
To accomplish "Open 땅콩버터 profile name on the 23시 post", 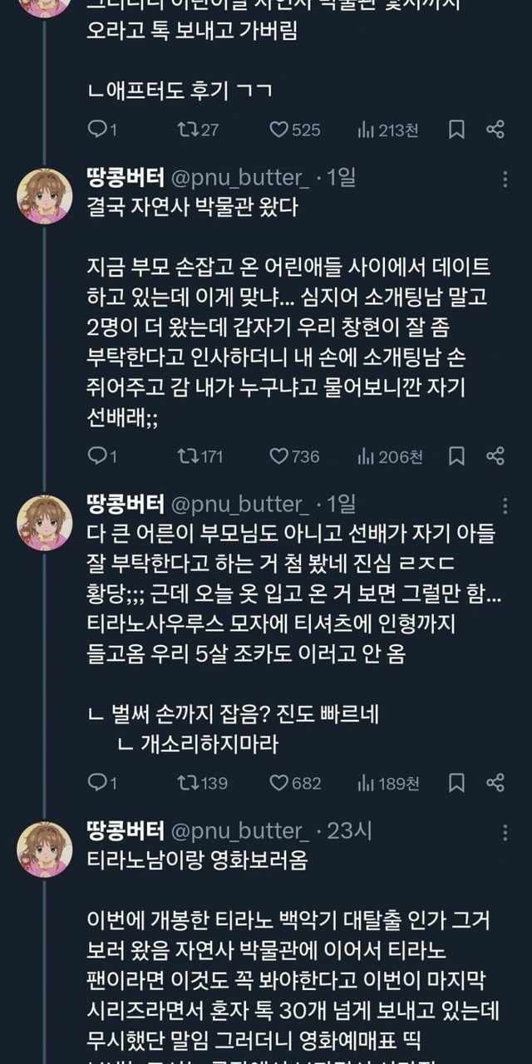I will (x=125, y=831).
